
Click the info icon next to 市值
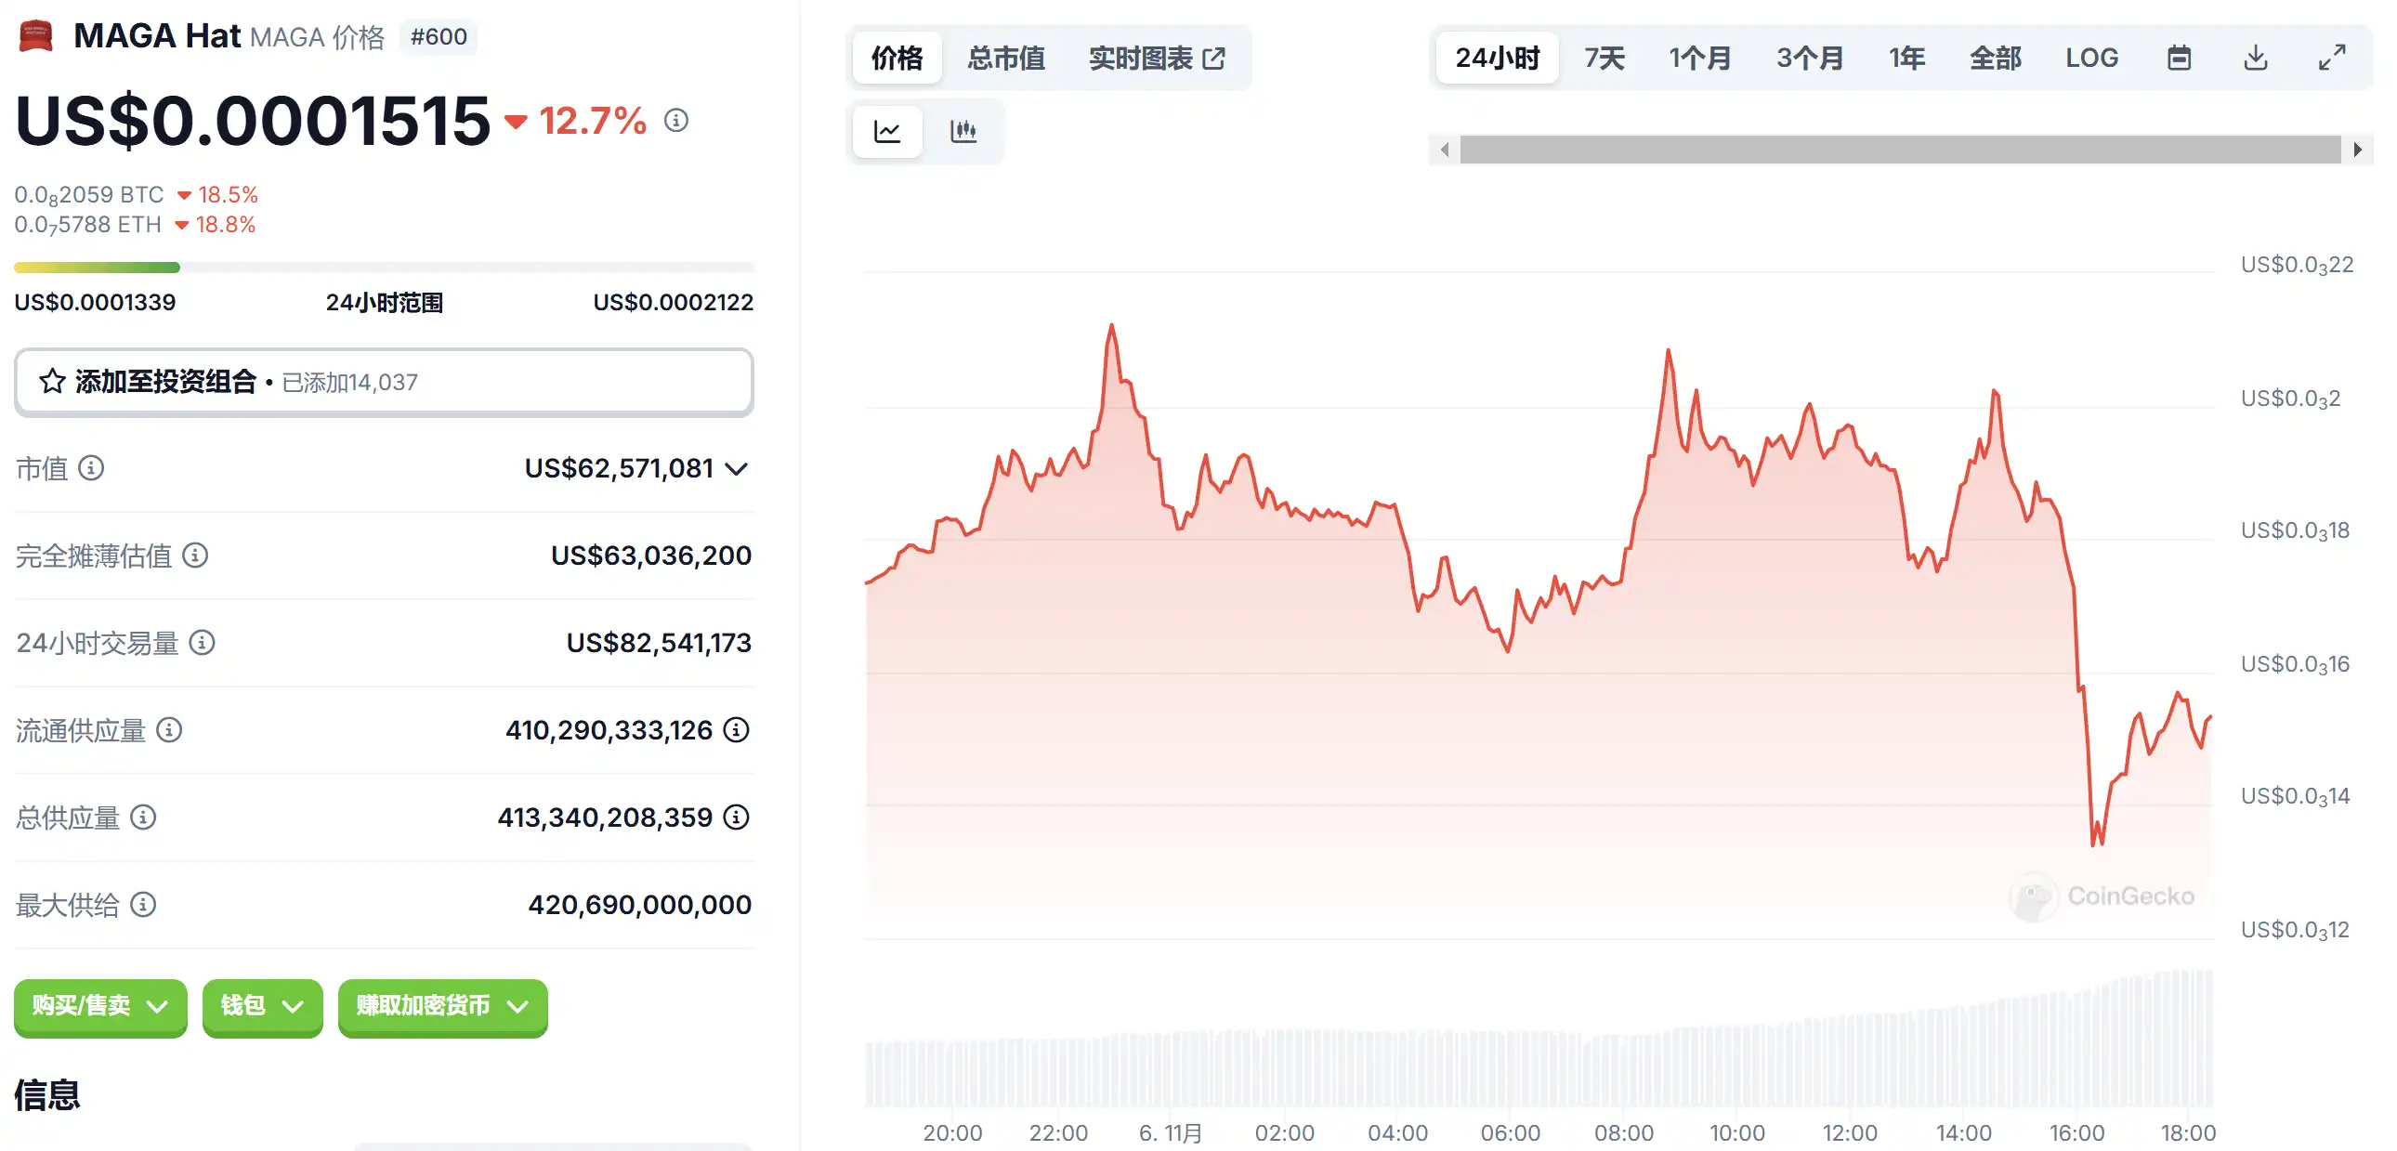click(91, 467)
